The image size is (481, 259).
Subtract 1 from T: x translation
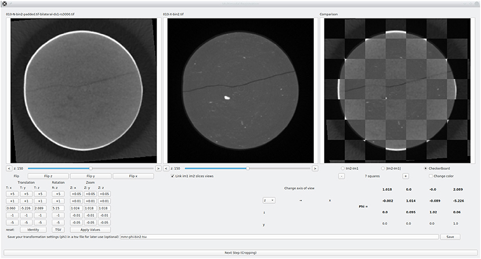[12, 216]
